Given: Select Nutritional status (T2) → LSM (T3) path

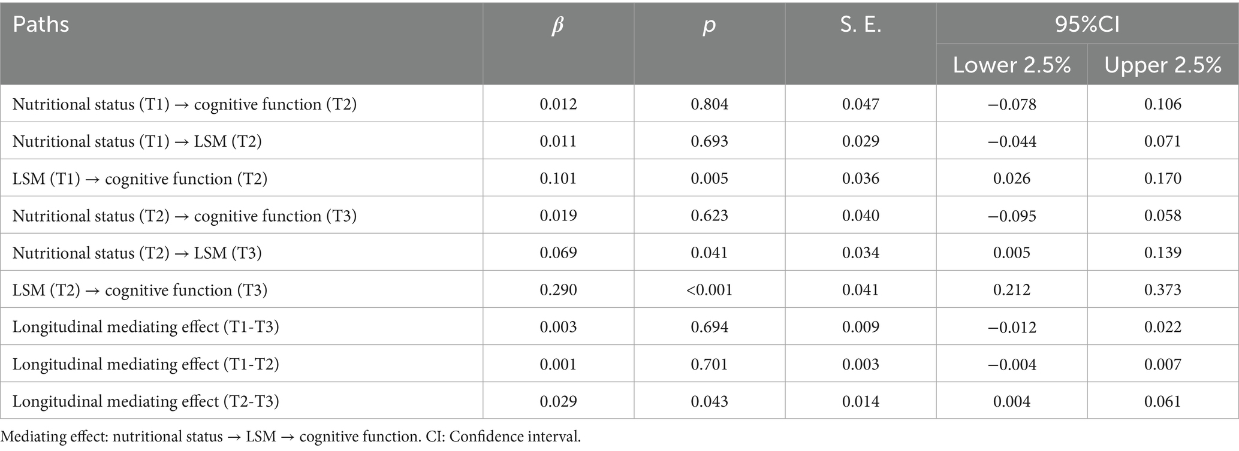Looking at the screenshot, I should coord(137,253).
